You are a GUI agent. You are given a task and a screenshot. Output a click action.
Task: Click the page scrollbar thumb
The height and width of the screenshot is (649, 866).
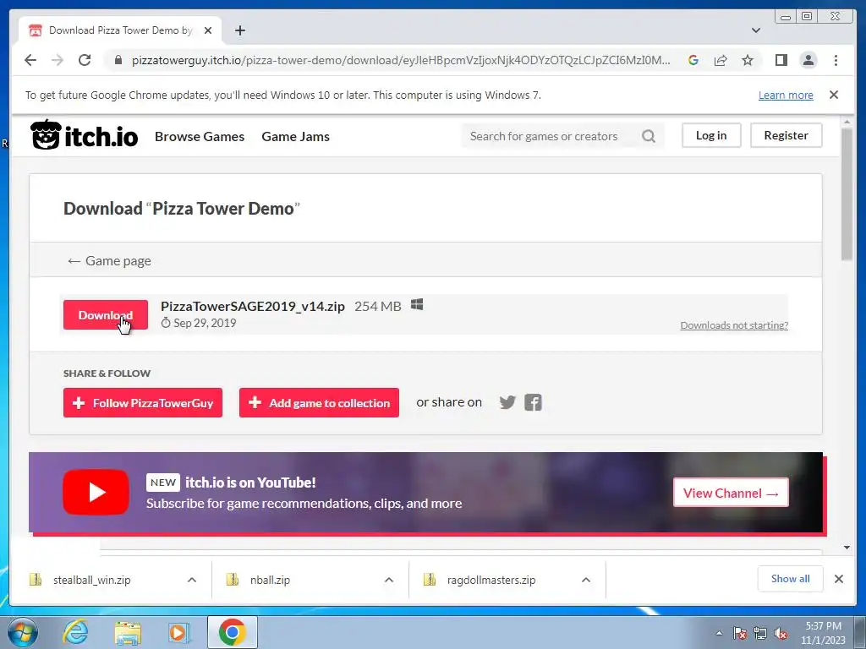tap(847, 194)
